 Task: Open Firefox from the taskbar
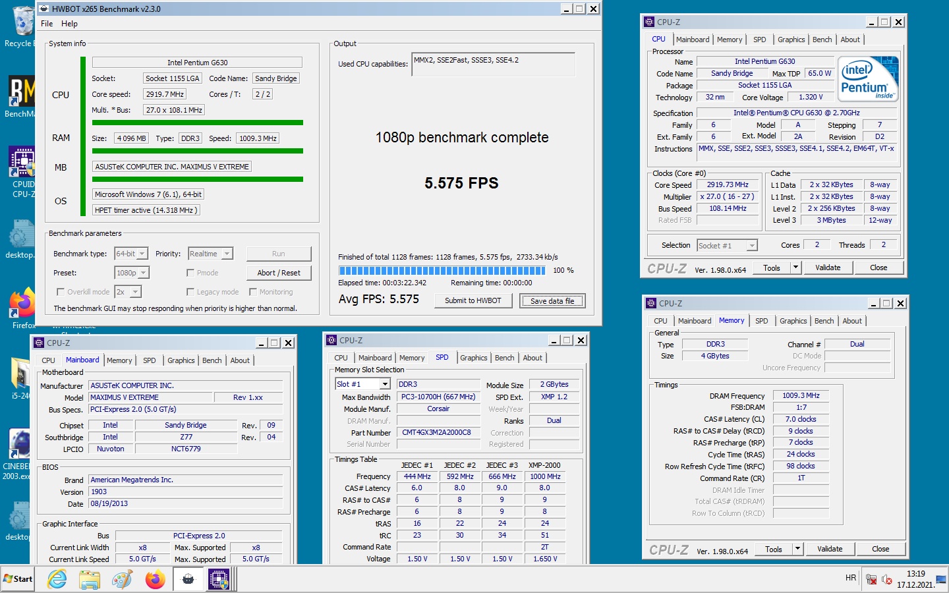(156, 580)
